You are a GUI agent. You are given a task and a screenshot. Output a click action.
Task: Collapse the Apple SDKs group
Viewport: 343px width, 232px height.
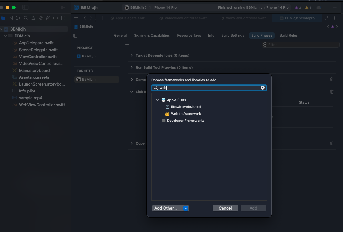(x=158, y=100)
